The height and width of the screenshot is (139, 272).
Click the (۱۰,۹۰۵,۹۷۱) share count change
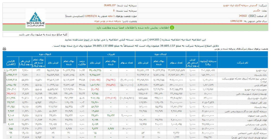[127, 98]
